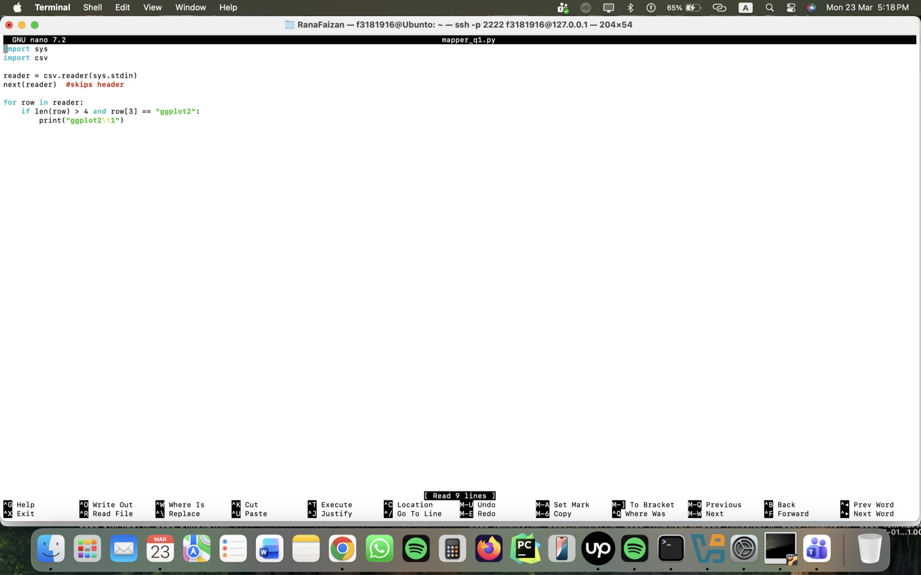Open Upwork from the Dock

598,549
